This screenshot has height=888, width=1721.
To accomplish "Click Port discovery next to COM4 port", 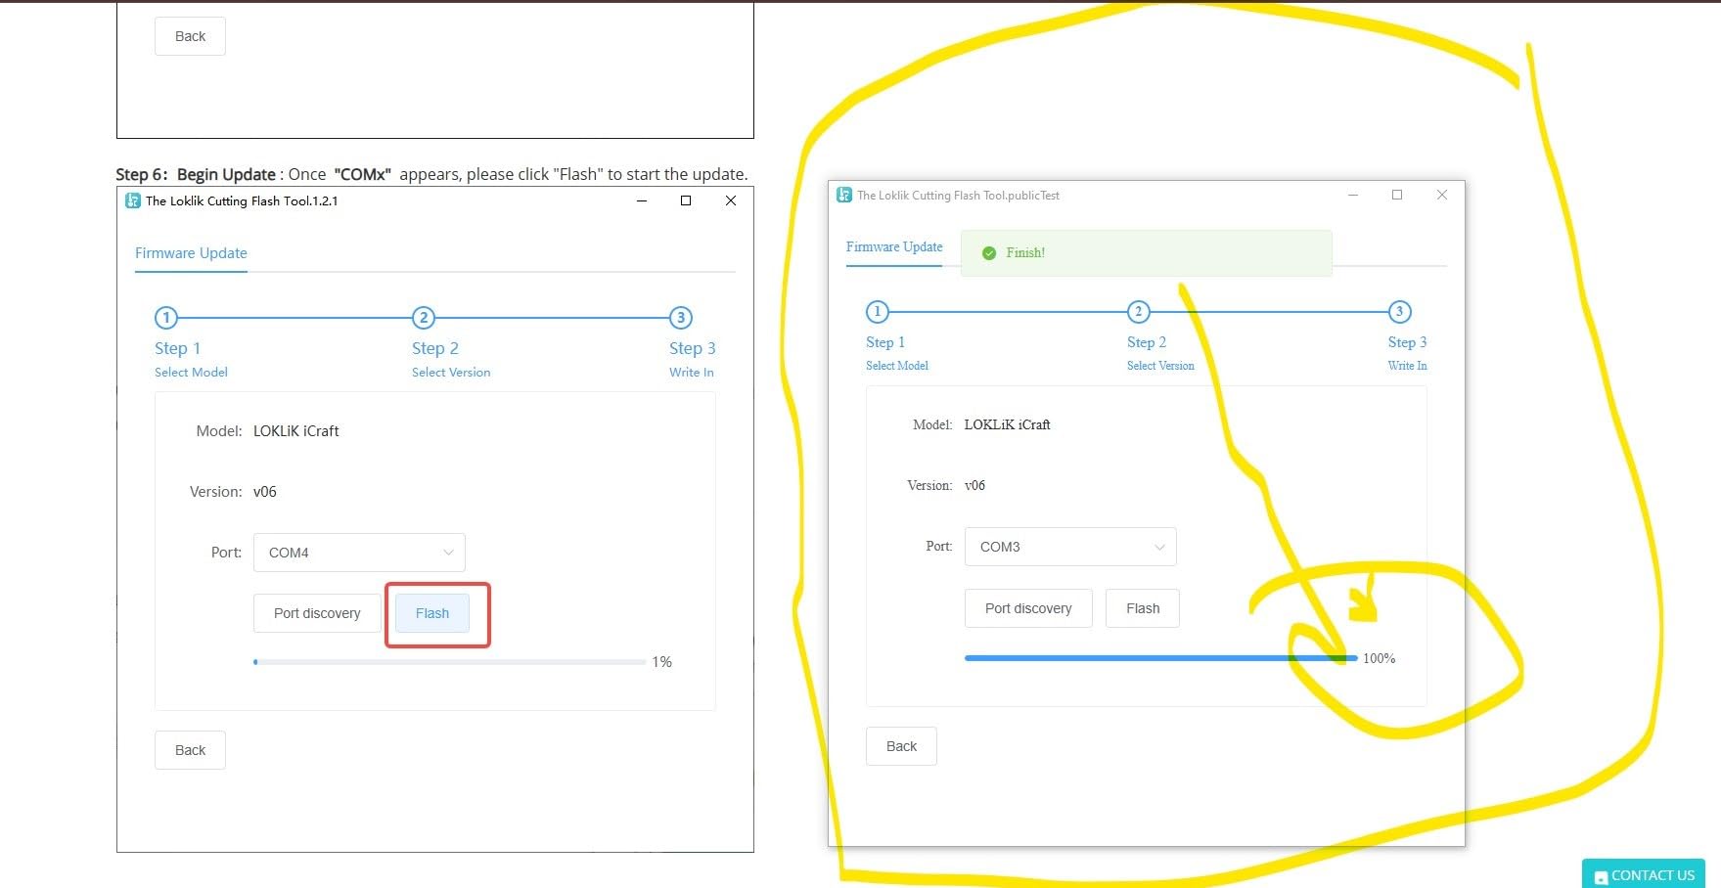I will point(317,613).
